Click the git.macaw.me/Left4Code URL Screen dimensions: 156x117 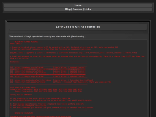[29, 71]
